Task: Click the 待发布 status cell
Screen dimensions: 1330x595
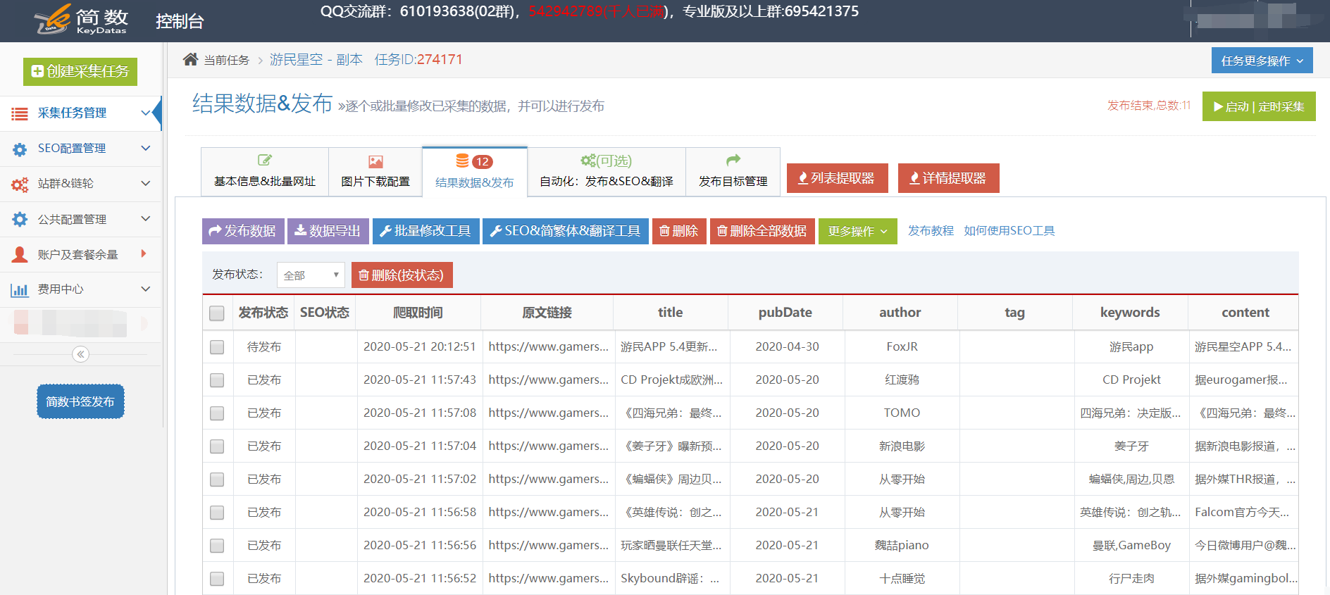Action: pos(264,347)
